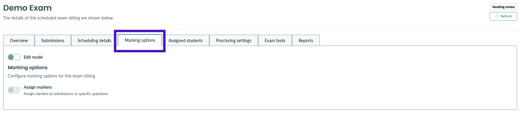
Task: Open the Assigned students tab
Action: [x=185, y=40]
